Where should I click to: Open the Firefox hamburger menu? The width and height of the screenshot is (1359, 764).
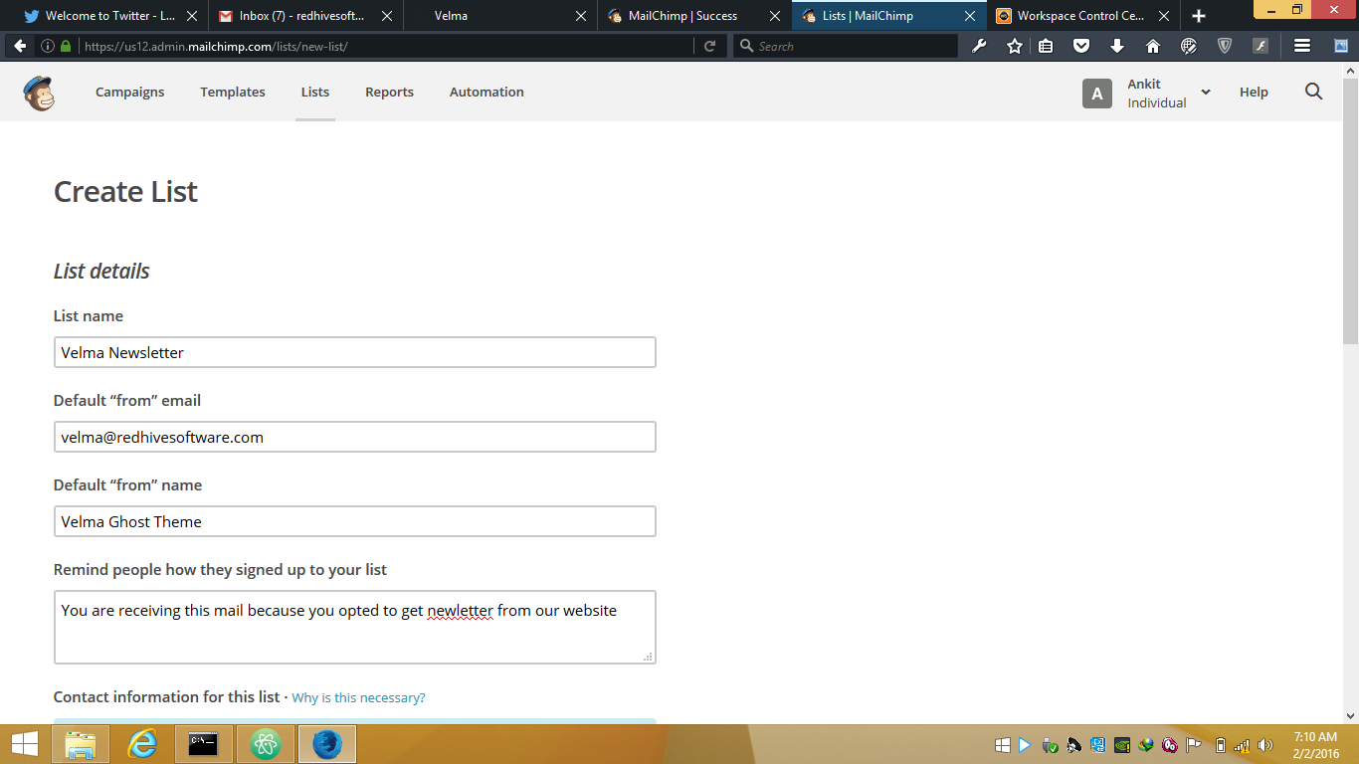pyautogui.click(x=1301, y=46)
